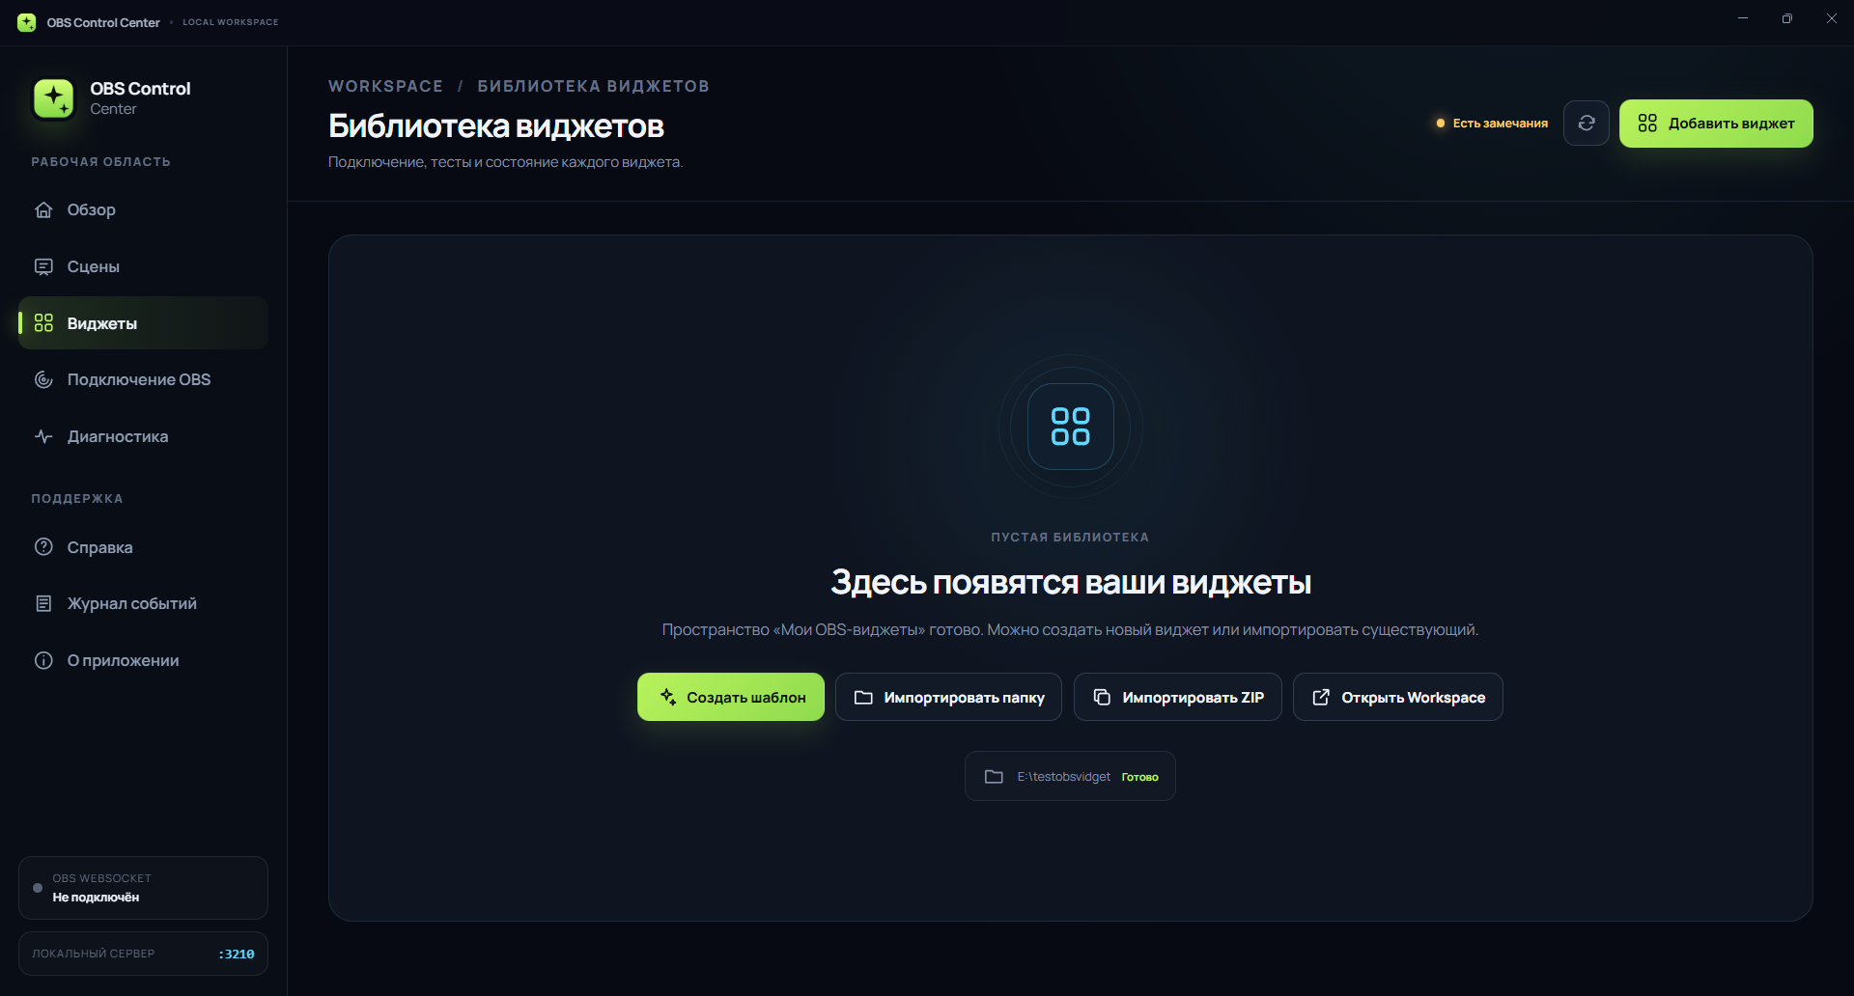Image resolution: width=1854 pixels, height=996 pixels.
Task: Click the Здесь появятся ваши виджеты heading
Action: pos(1071,582)
